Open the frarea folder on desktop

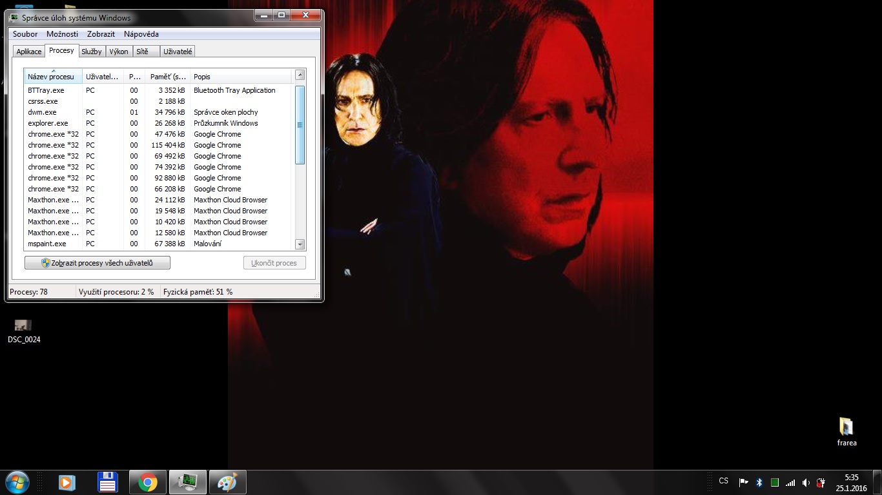pos(846,427)
